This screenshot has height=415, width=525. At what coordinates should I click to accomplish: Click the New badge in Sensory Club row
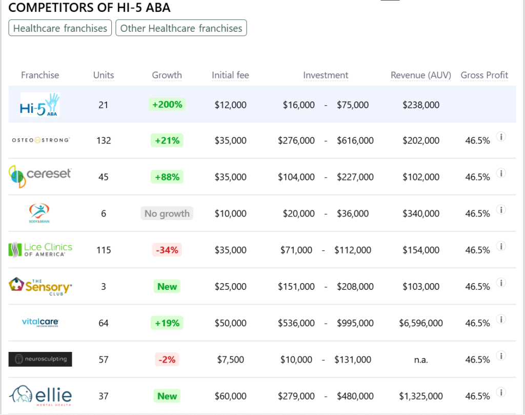(167, 286)
